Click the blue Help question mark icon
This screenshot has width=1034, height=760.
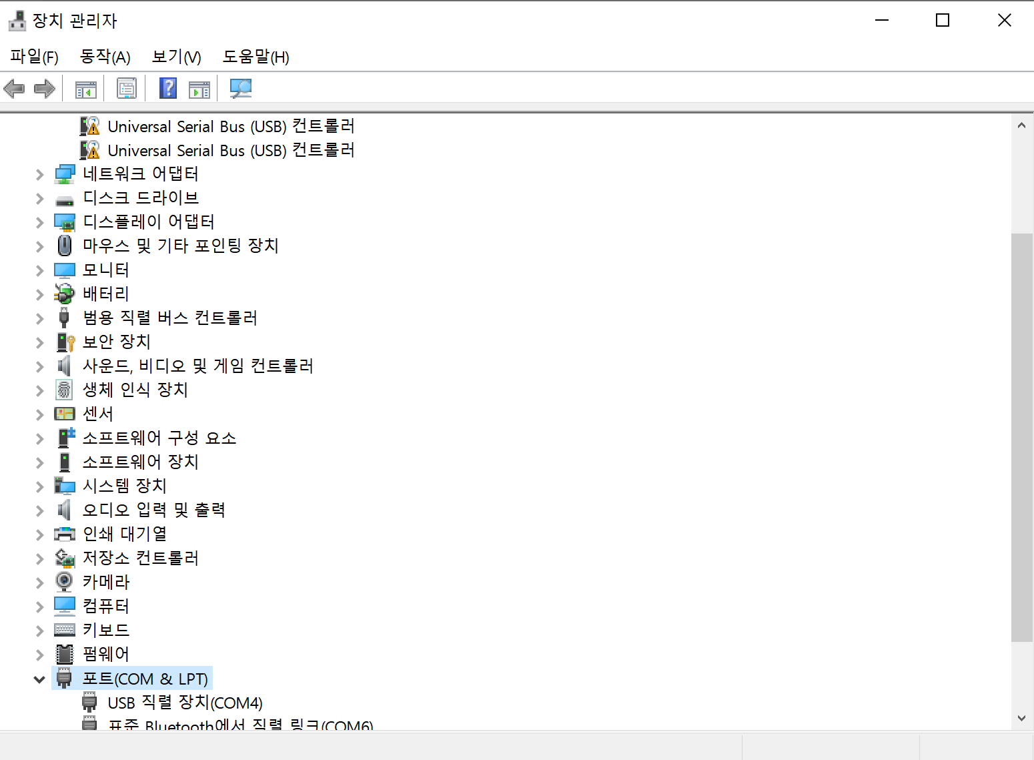pos(168,88)
